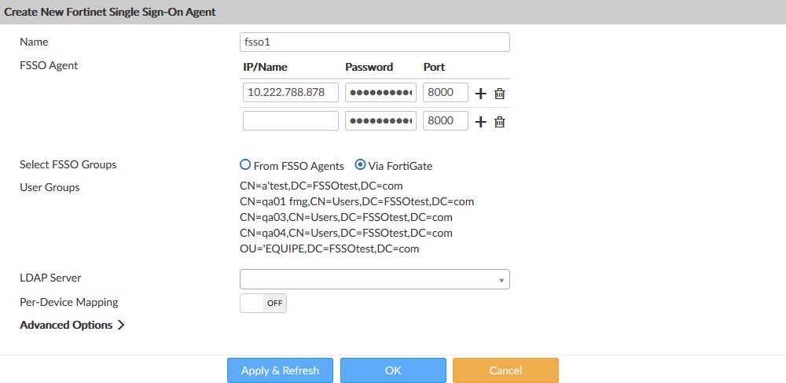The width and height of the screenshot is (786, 383).
Task: Cancel the new FSSO agent dialog
Action: click(x=505, y=370)
